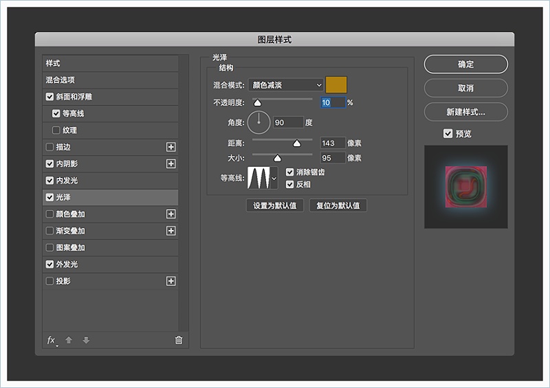Click the move effect down arrow
Screen dimensions: 550x388
pos(86,340)
